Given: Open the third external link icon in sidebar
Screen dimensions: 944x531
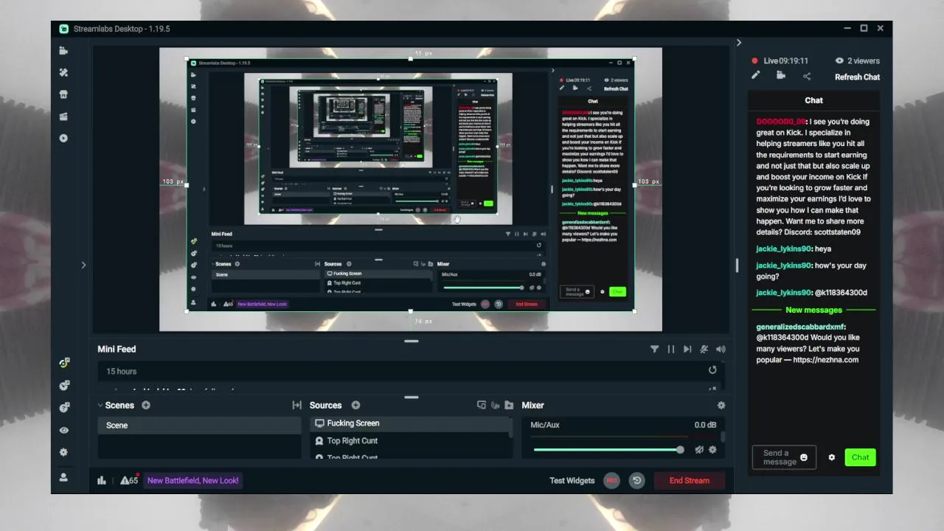Looking at the screenshot, I should [x=64, y=407].
